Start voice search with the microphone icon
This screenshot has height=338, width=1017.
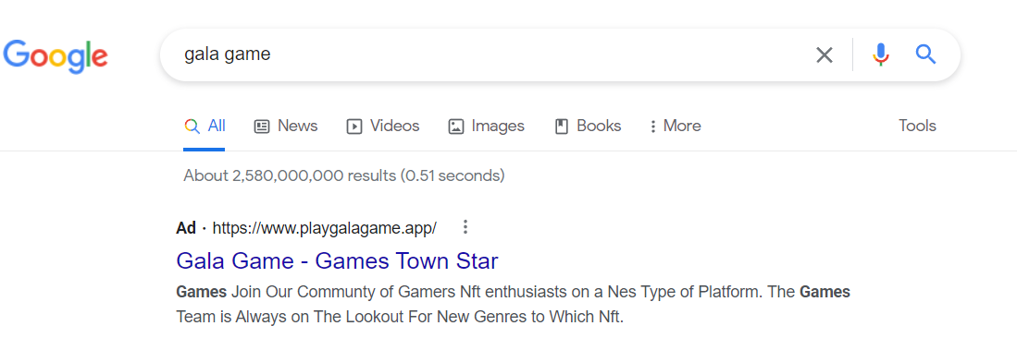pyautogui.click(x=880, y=55)
